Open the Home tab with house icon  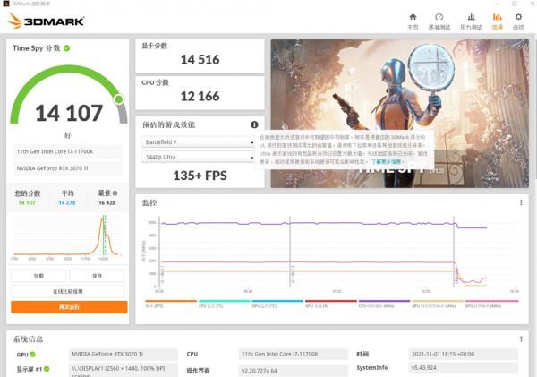click(x=413, y=21)
